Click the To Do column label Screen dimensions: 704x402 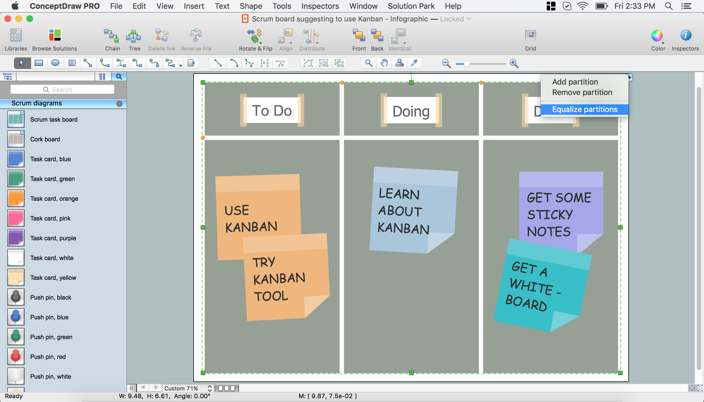(x=272, y=111)
